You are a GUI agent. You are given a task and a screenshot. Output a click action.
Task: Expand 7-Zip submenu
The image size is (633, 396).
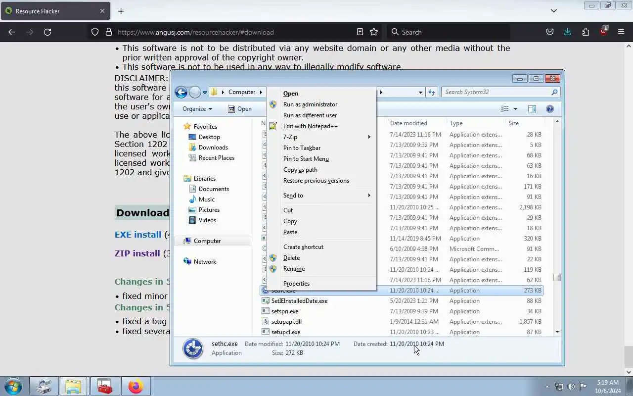coord(321,137)
